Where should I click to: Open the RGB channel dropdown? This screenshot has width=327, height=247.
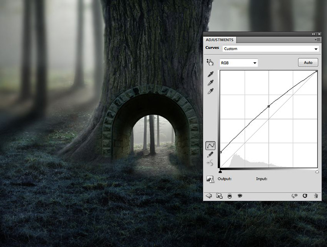point(239,63)
